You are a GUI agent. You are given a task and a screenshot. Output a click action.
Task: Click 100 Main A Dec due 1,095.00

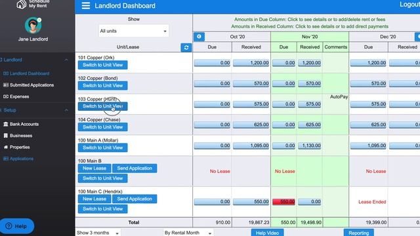coord(368,146)
